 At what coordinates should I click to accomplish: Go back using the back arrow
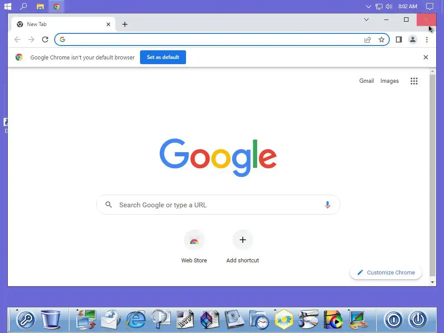pos(17,39)
